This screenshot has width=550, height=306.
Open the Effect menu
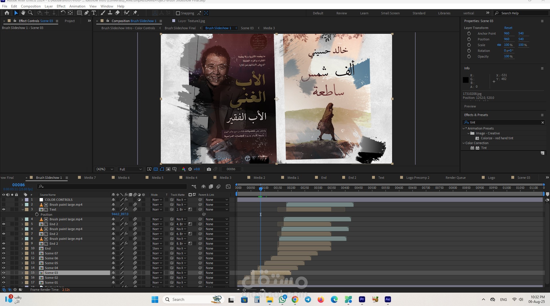click(61, 6)
